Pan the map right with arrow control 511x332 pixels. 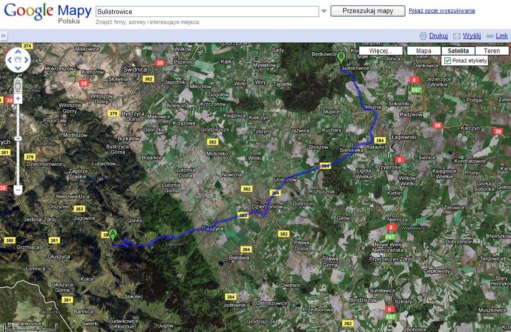pyautogui.click(x=27, y=60)
